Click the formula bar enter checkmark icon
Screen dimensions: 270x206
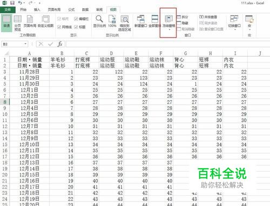click(50, 44)
